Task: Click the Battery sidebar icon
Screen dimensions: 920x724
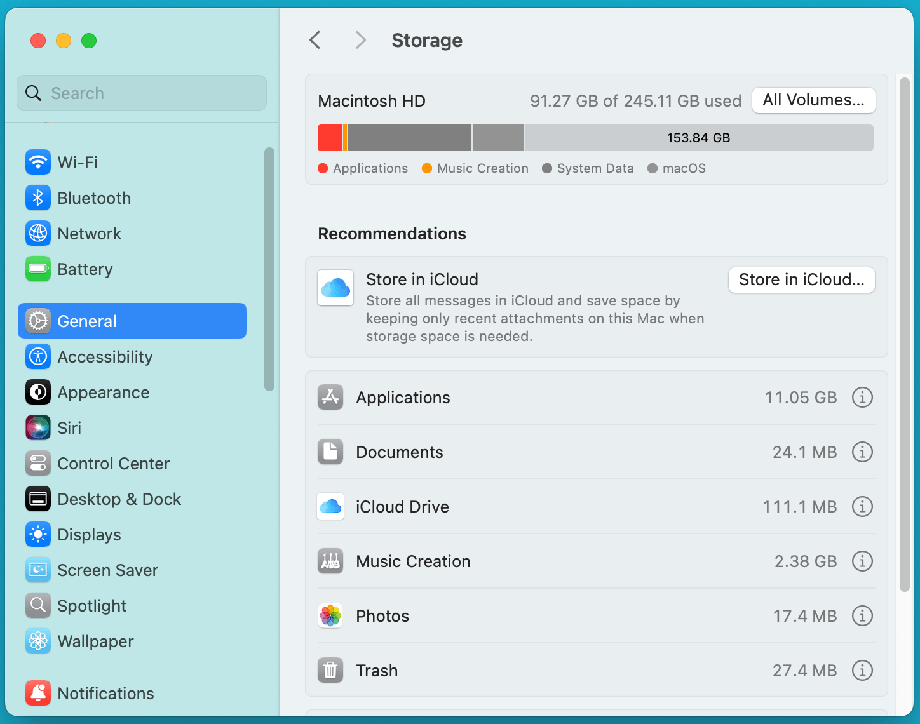Action: point(37,269)
